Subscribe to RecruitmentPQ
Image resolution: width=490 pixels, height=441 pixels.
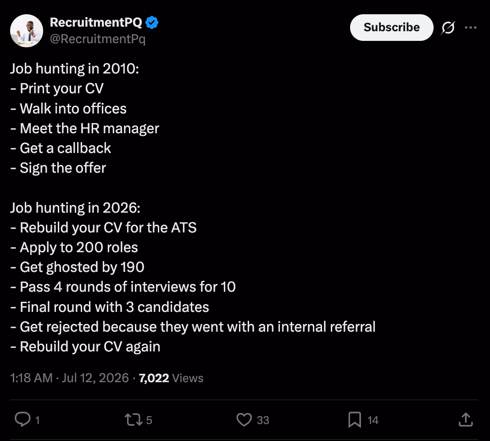[391, 28]
